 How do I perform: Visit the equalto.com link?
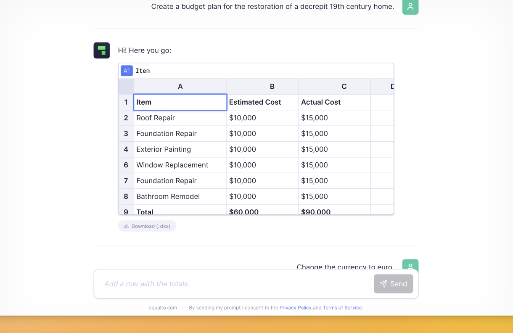pos(163,308)
